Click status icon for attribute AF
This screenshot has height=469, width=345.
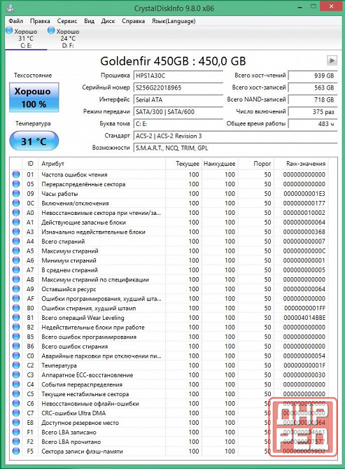pos(16,298)
